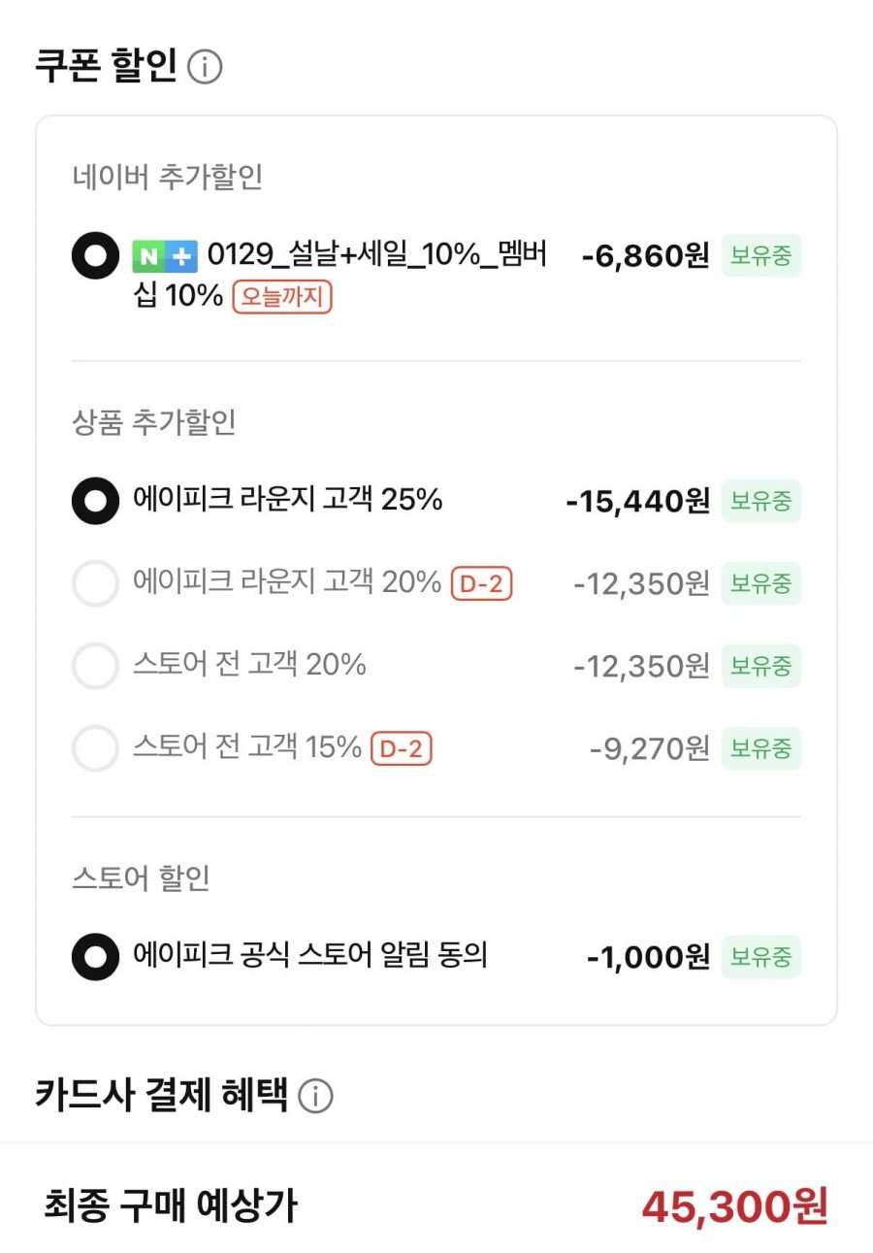
Task: Select 에이피크 라운지 고객 25% radio button
Action: point(95,501)
